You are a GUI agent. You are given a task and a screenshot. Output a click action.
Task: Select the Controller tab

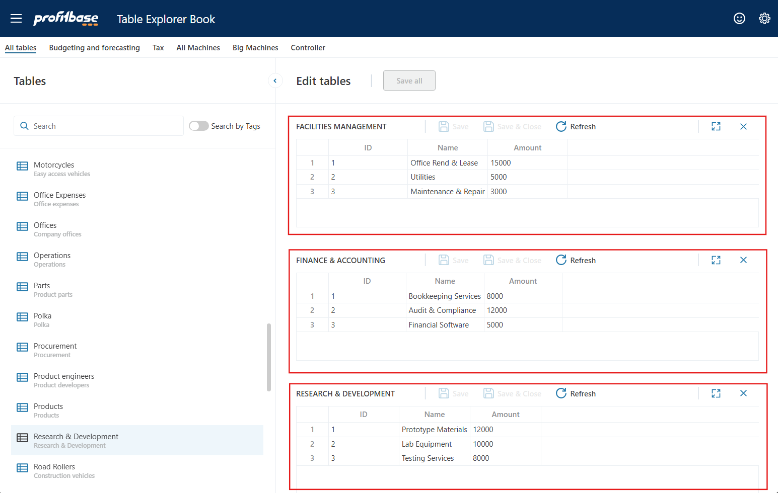(308, 48)
